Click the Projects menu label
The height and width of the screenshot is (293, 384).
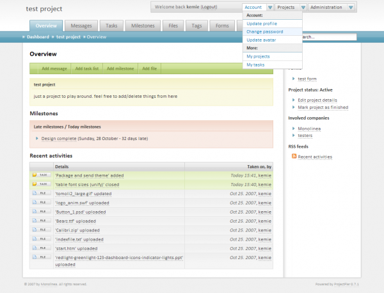(286, 7)
